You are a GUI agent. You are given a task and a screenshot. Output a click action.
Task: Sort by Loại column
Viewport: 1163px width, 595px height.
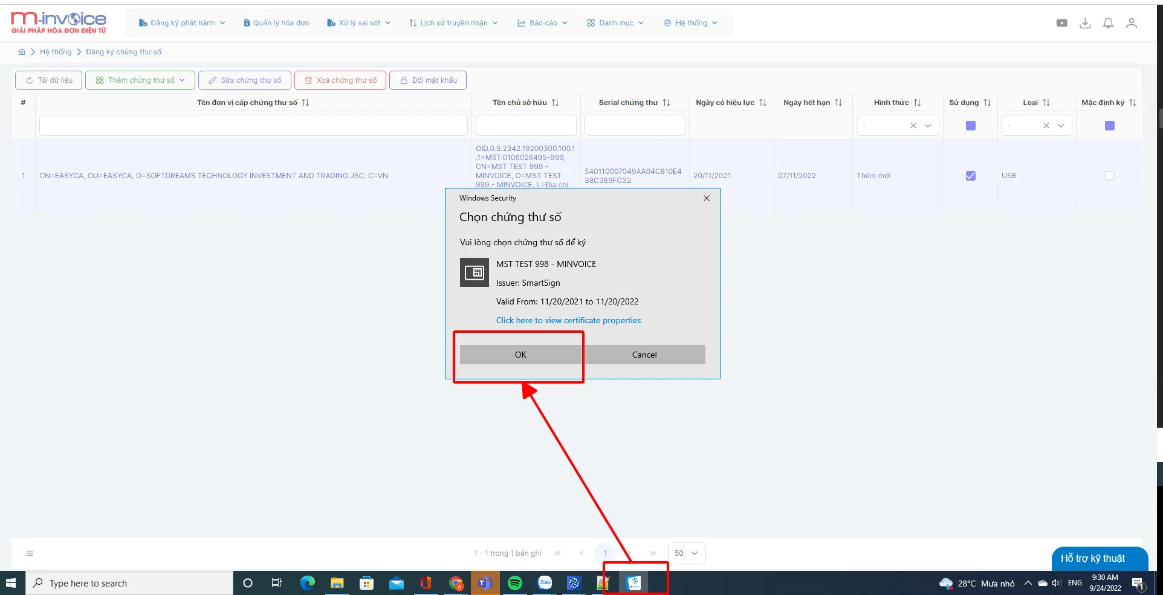pyautogui.click(x=1046, y=103)
